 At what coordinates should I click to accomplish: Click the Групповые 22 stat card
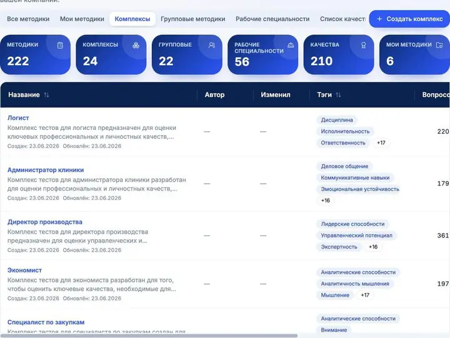pyautogui.click(x=187, y=54)
